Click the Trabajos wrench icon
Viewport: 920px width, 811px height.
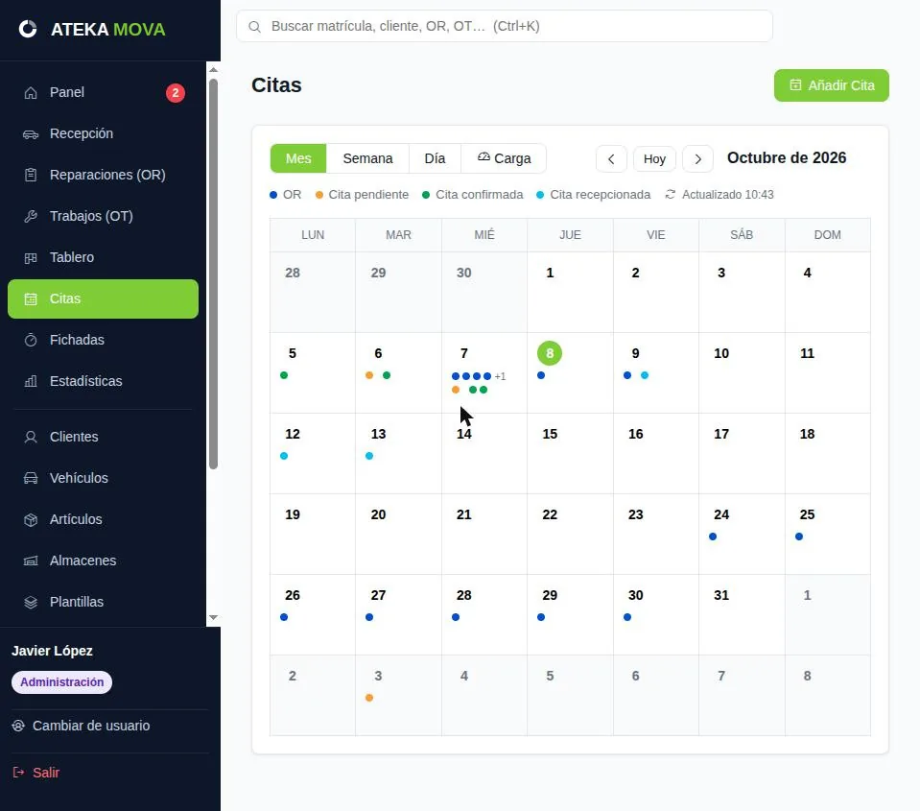[31, 217]
